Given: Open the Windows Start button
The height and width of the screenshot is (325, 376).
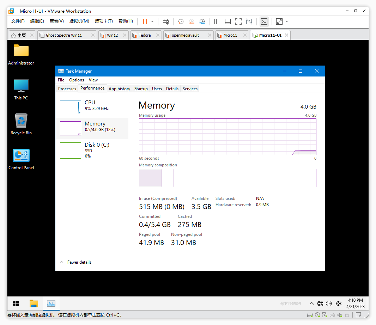Looking at the screenshot, I should [16, 303].
